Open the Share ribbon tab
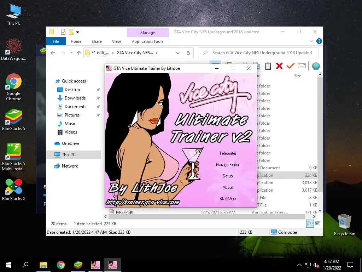Screen dimensions: 362x272 point(97,41)
